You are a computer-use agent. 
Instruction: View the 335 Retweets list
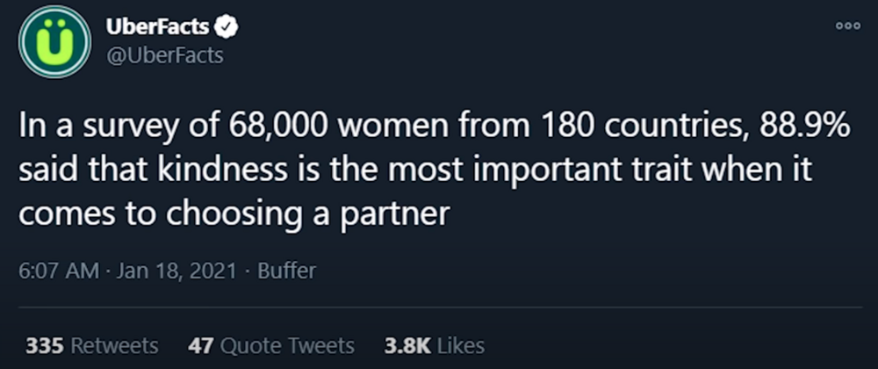coord(92,345)
